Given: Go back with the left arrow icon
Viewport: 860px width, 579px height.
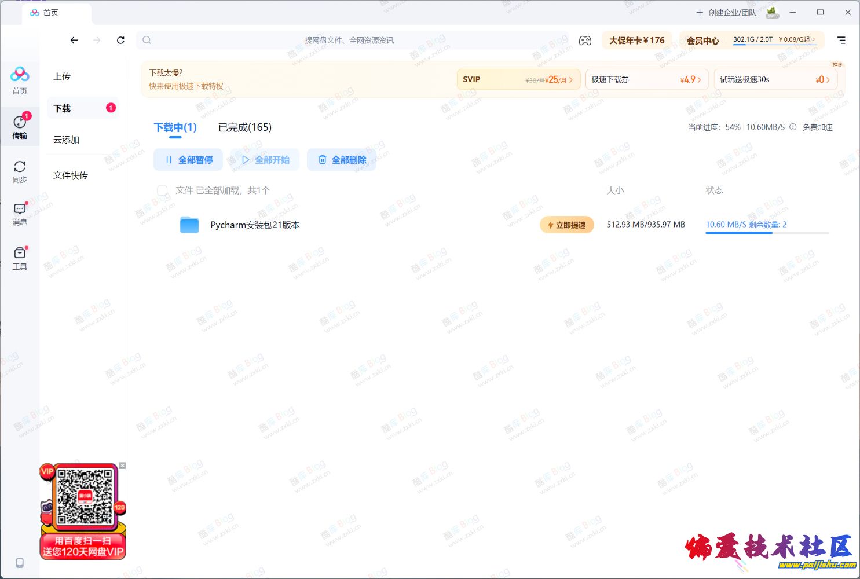Looking at the screenshot, I should (x=74, y=41).
